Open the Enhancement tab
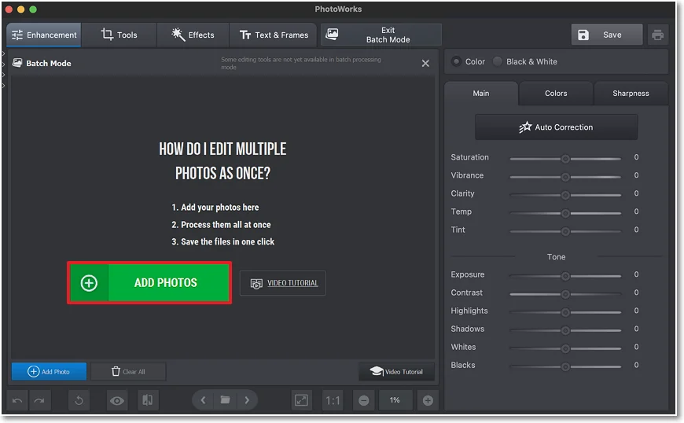684x423 pixels. pyautogui.click(x=43, y=35)
